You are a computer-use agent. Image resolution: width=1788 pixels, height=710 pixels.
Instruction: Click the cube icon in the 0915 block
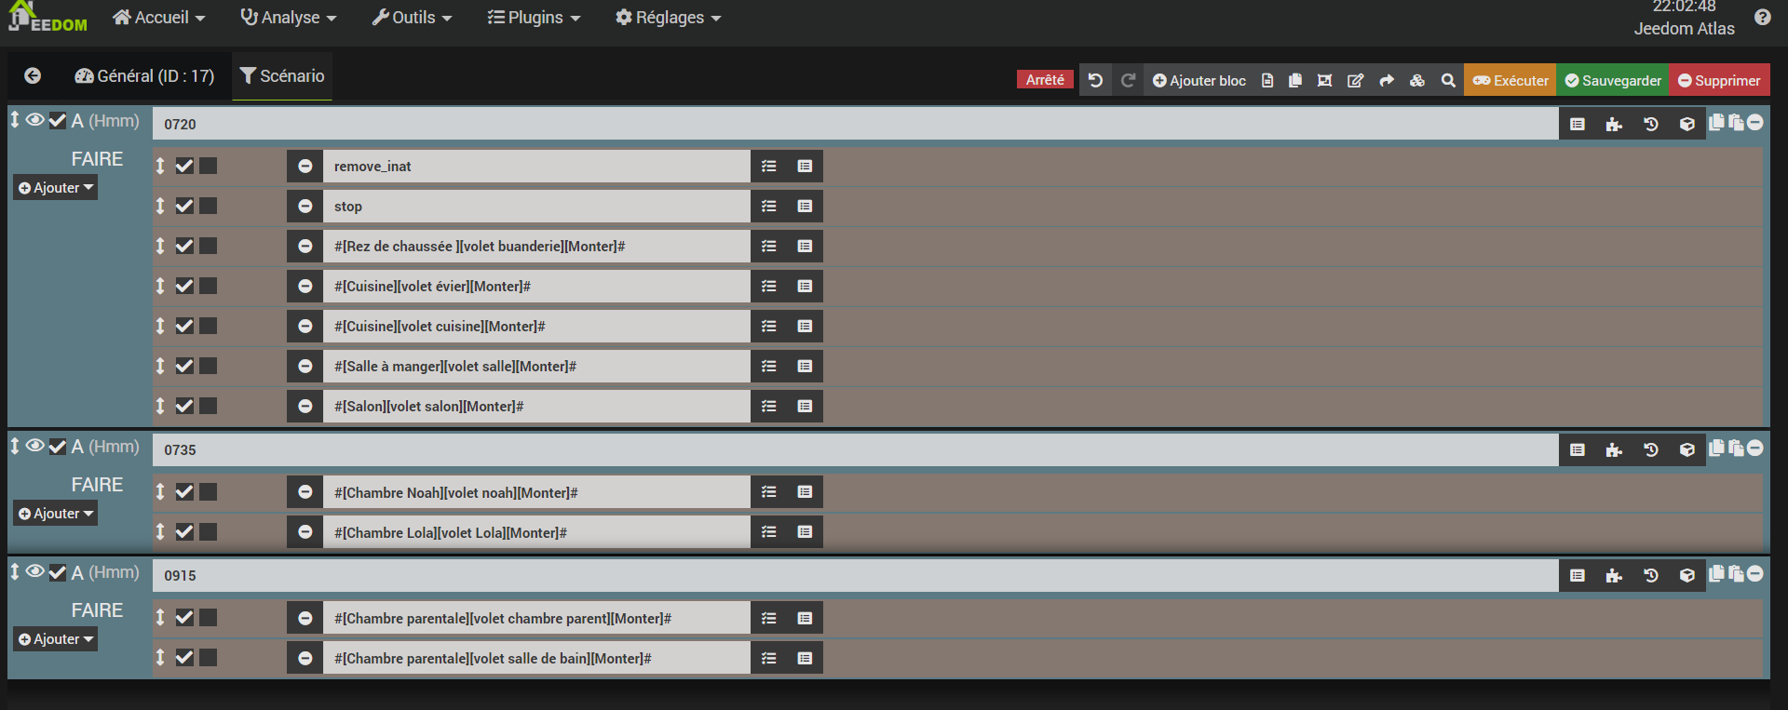1686,576
